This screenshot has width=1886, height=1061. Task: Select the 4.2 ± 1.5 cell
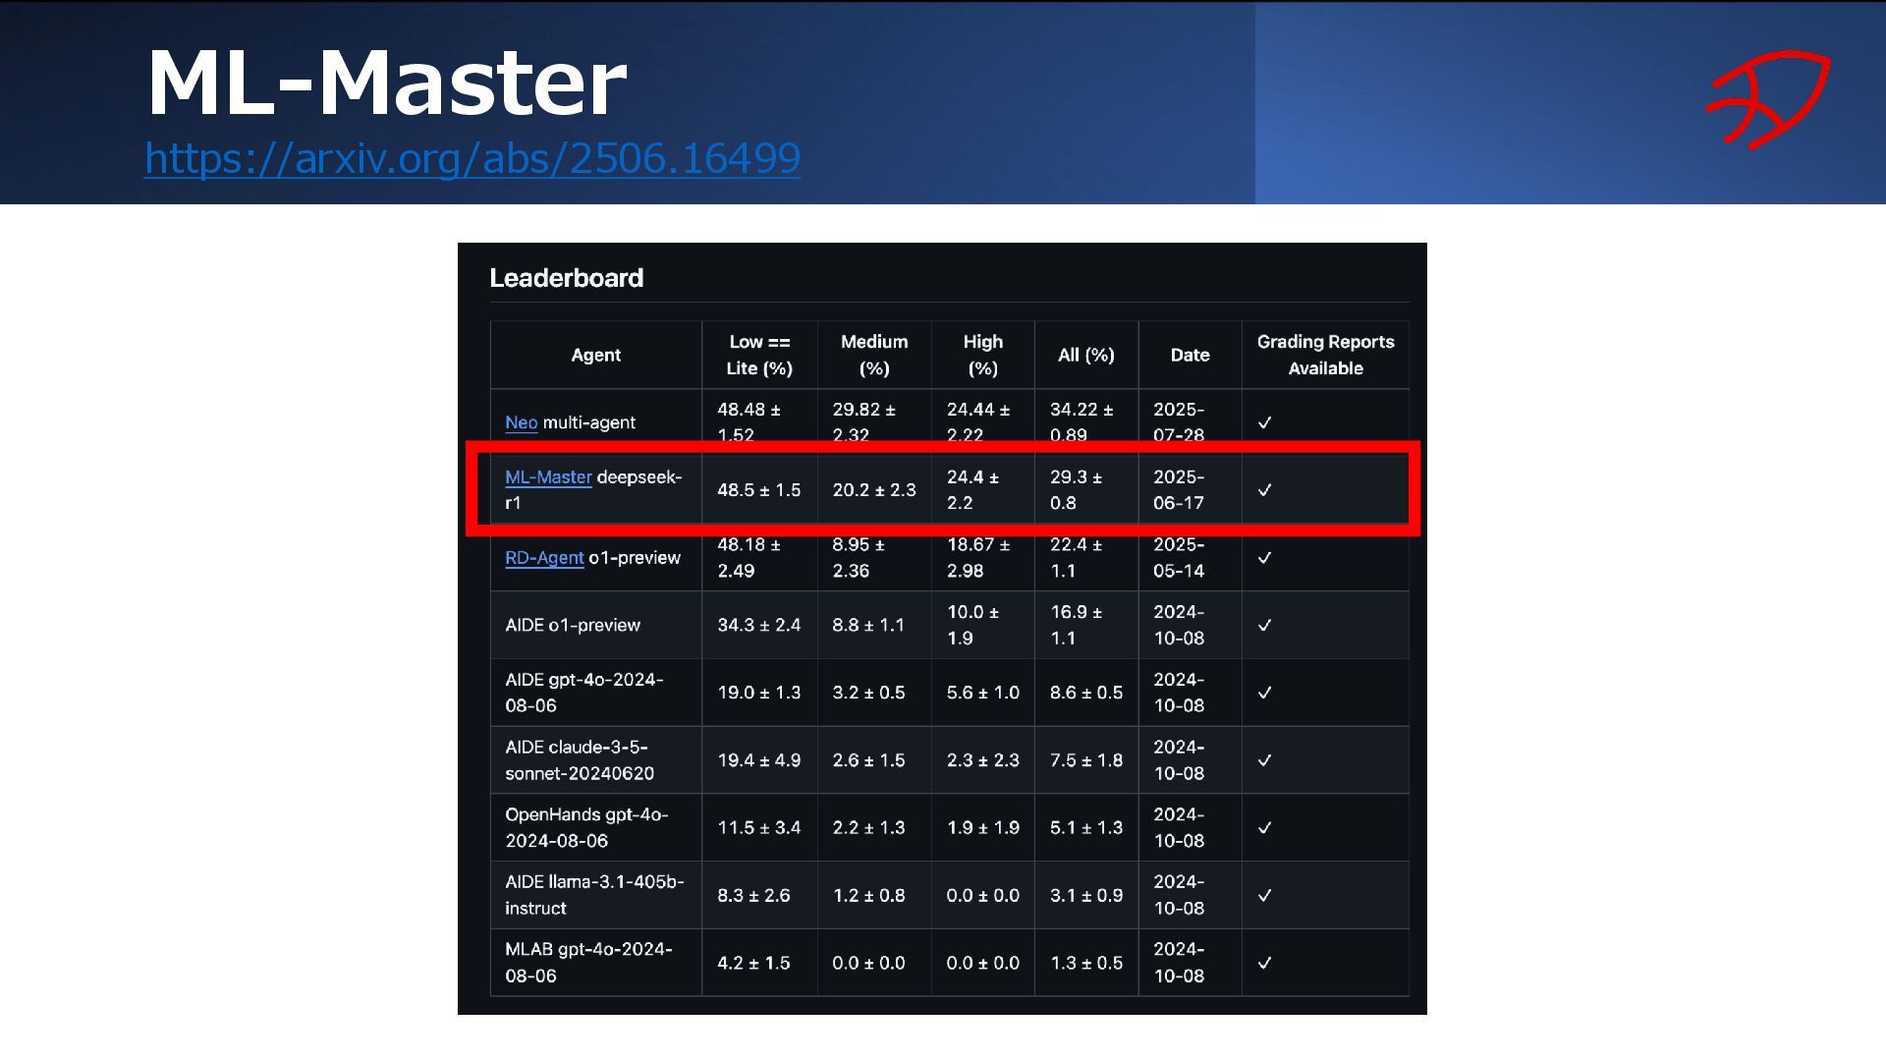759,963
